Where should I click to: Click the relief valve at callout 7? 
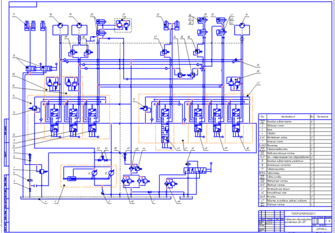tap(42, 171)
